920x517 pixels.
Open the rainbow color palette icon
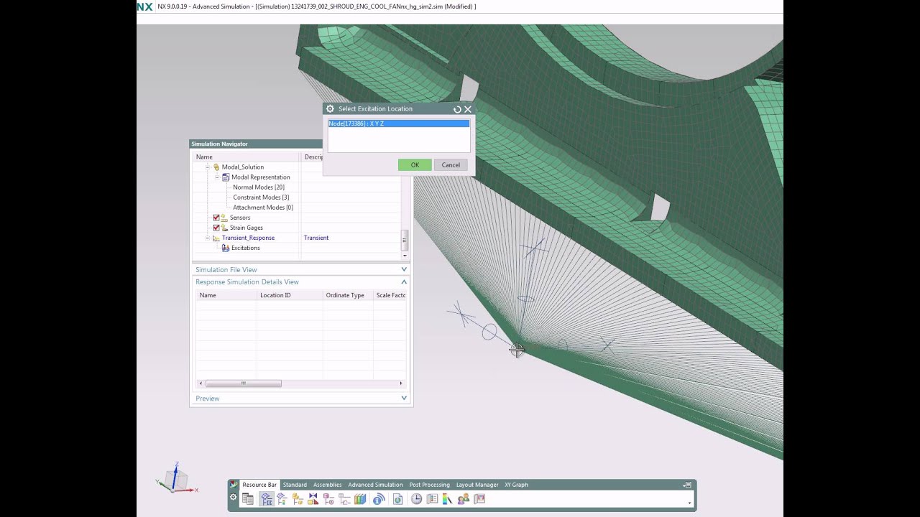(447, 499)
